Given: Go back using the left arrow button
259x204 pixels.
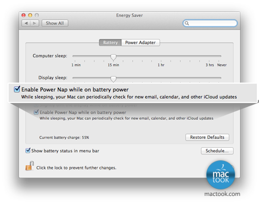Looking at the screenshot, I should [26, 23].
